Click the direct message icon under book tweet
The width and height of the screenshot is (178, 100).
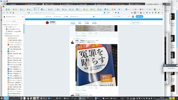[x=96, y=88]
